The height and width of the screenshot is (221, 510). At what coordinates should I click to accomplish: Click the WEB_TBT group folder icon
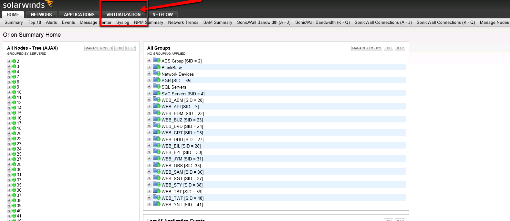(x=157, y=191)
